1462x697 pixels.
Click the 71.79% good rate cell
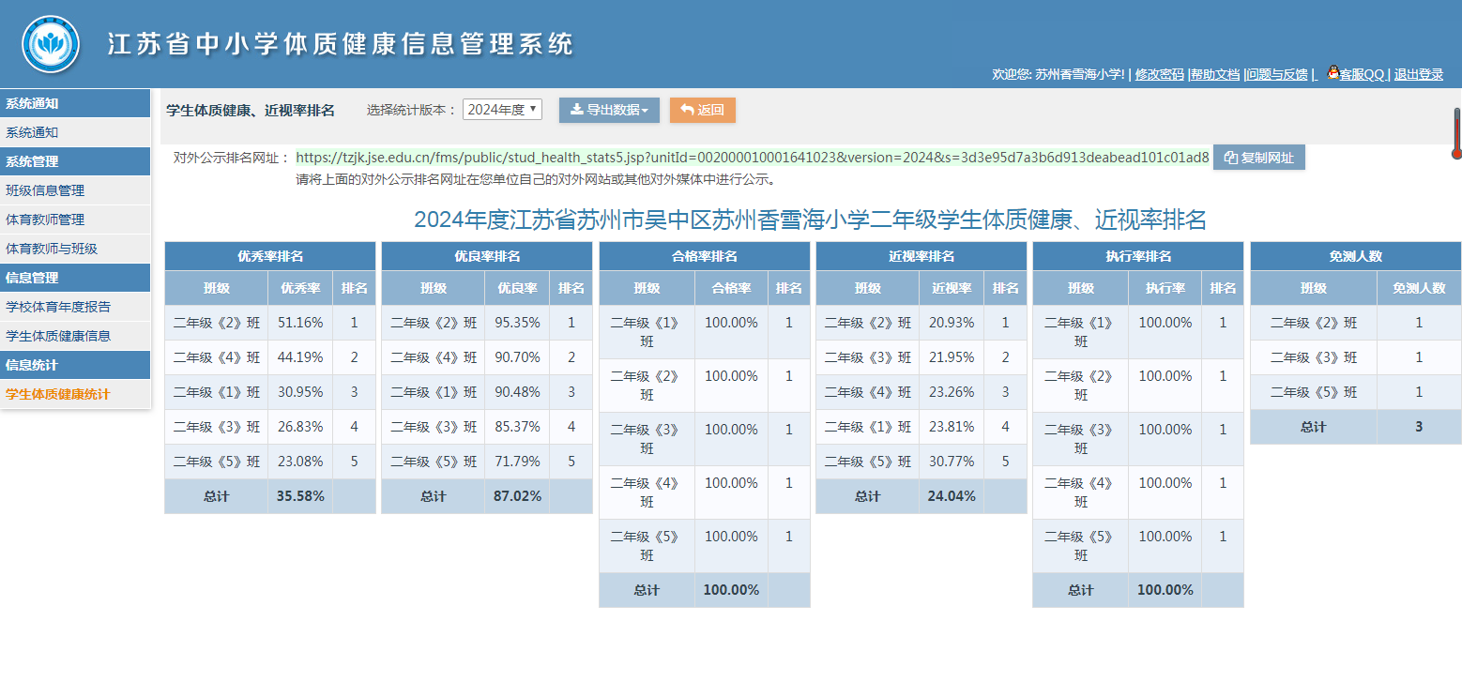click(x=517, y=462)
